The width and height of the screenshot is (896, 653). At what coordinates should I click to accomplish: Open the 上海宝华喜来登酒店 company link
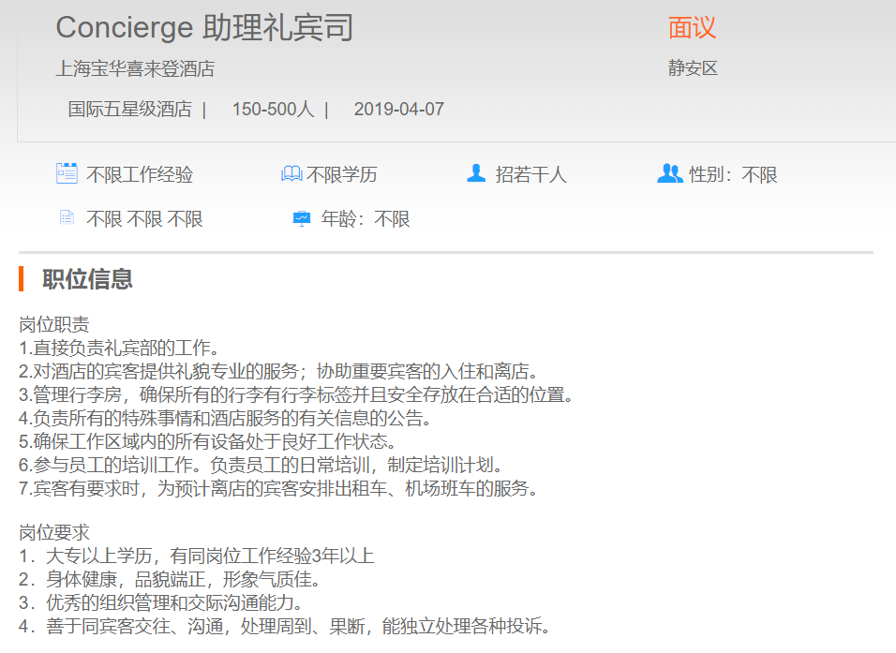point(135,68)
